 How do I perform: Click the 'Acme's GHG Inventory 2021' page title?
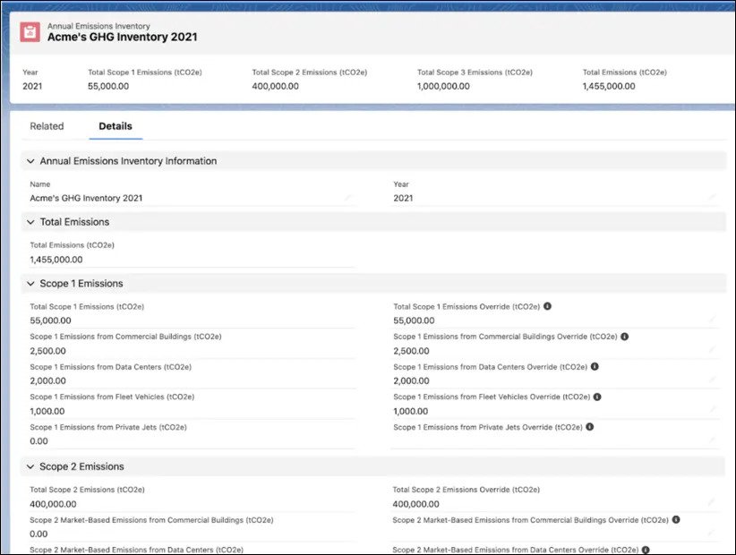point(123,37)
